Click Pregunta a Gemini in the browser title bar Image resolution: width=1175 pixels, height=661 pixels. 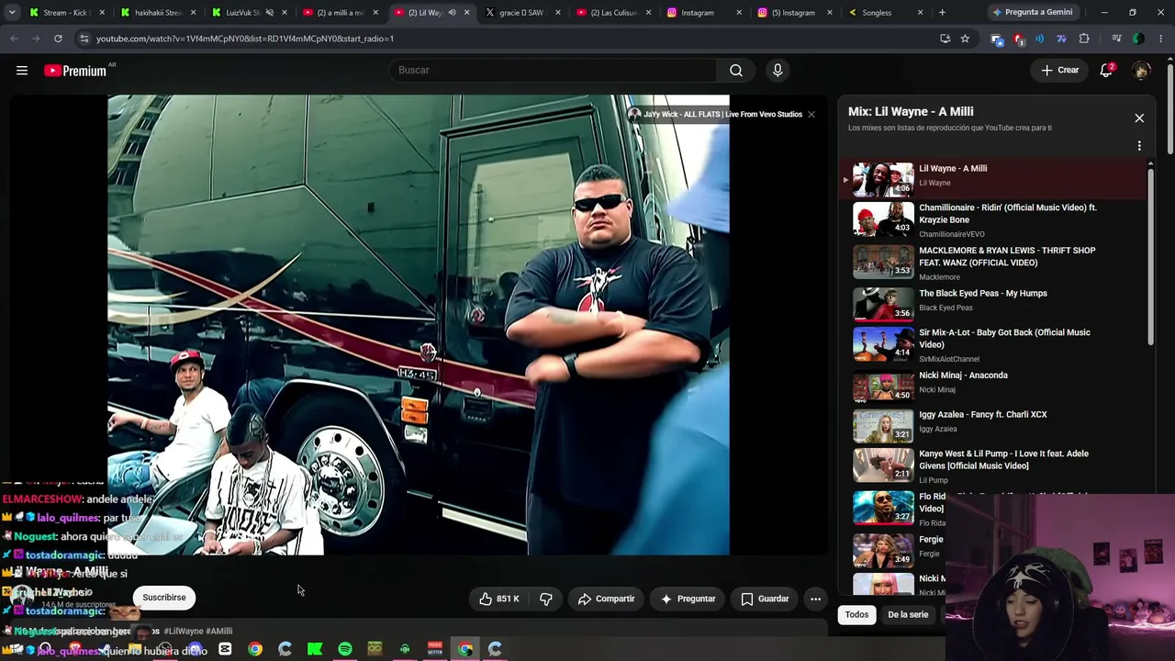point(1032,13)
